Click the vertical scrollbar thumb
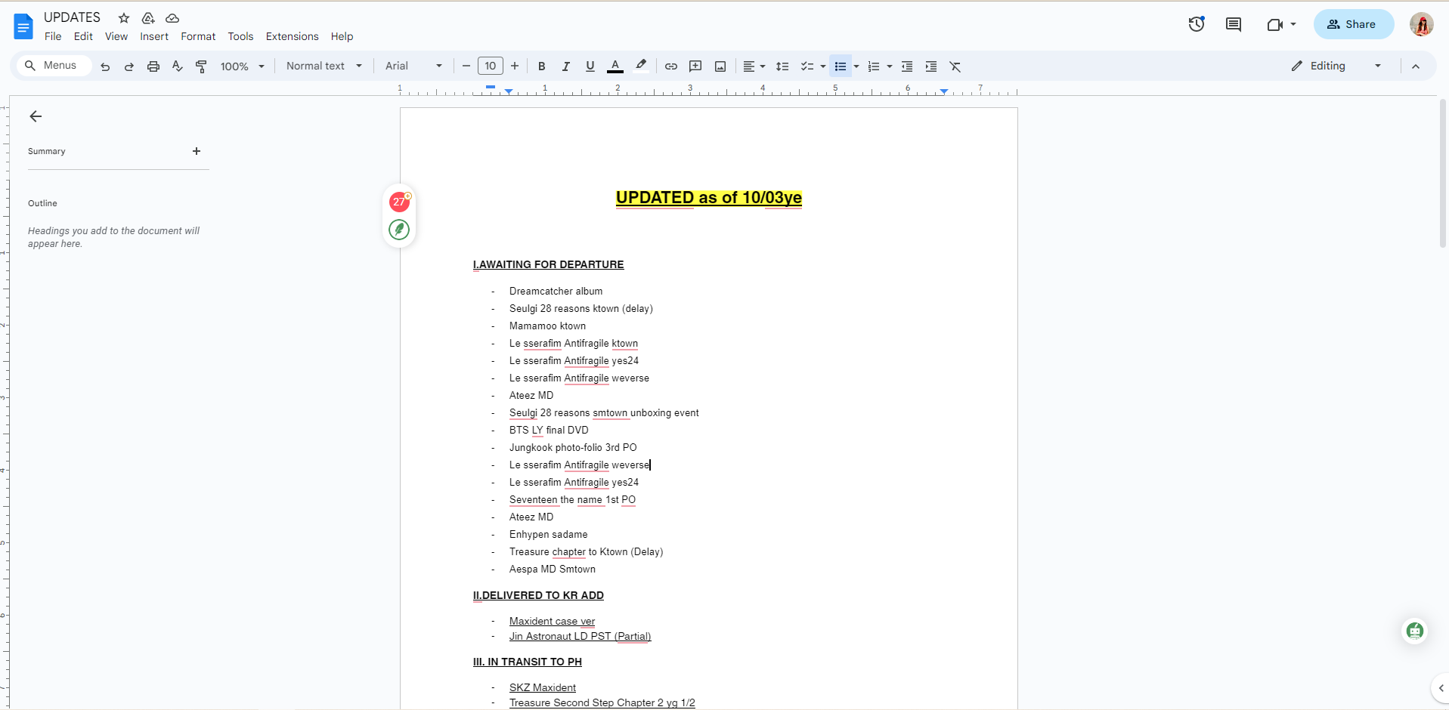Image resolution: width=1449 pixels, height=710 pixels. [x=1442, y=174]
